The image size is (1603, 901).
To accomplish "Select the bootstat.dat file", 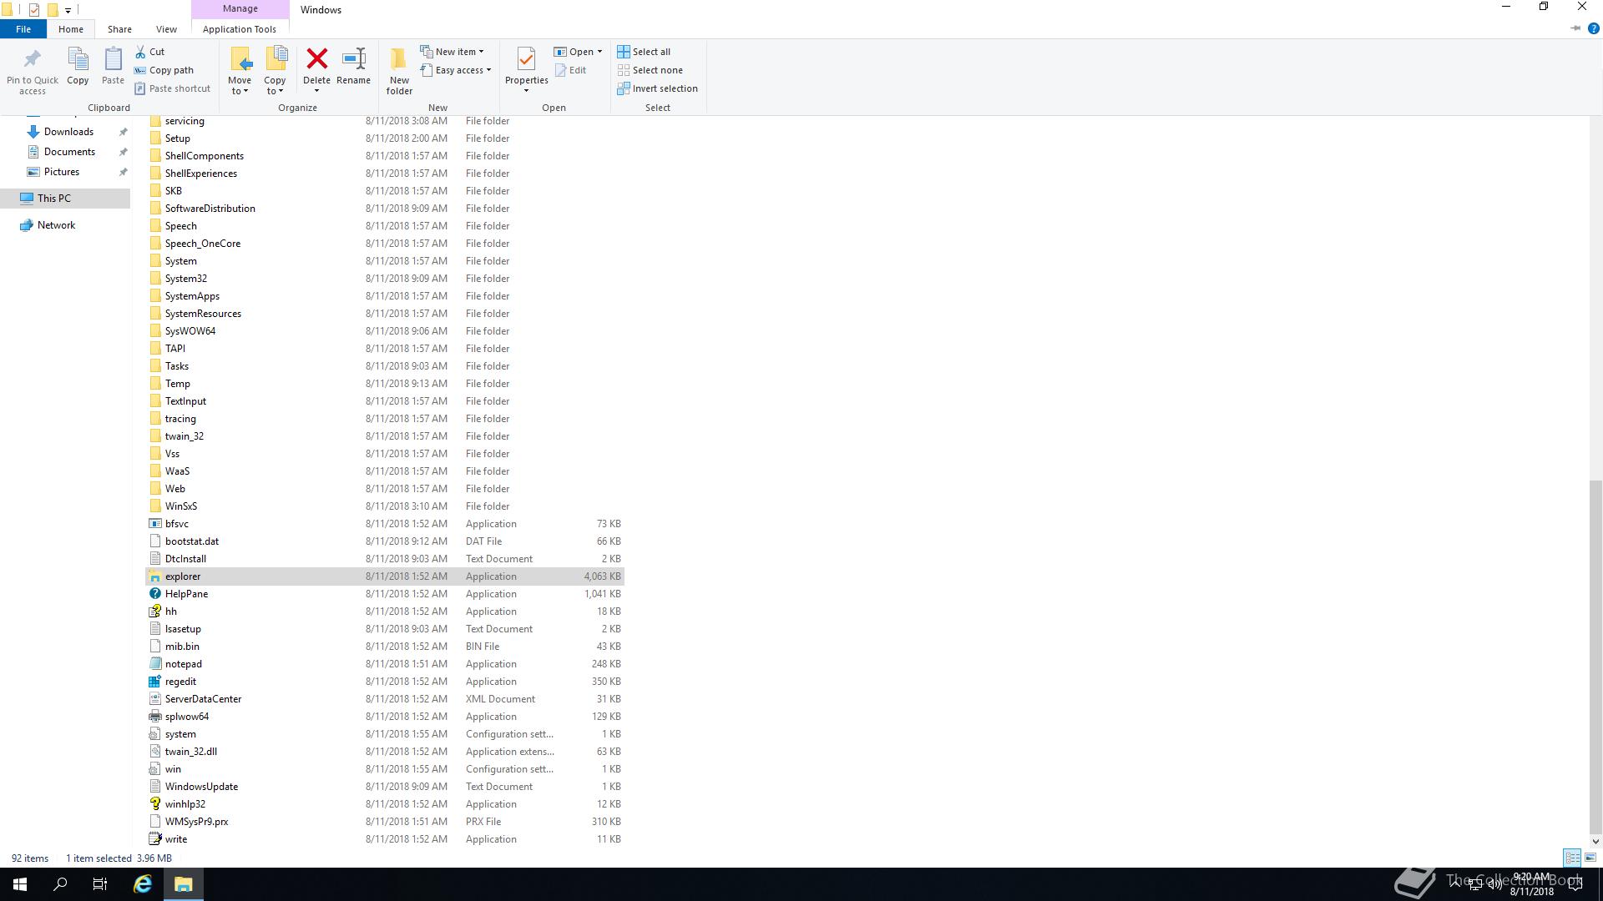I will [385, 541].
